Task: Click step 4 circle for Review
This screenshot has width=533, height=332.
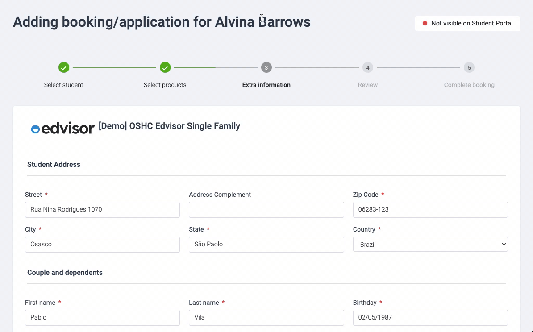Action: 367,67
